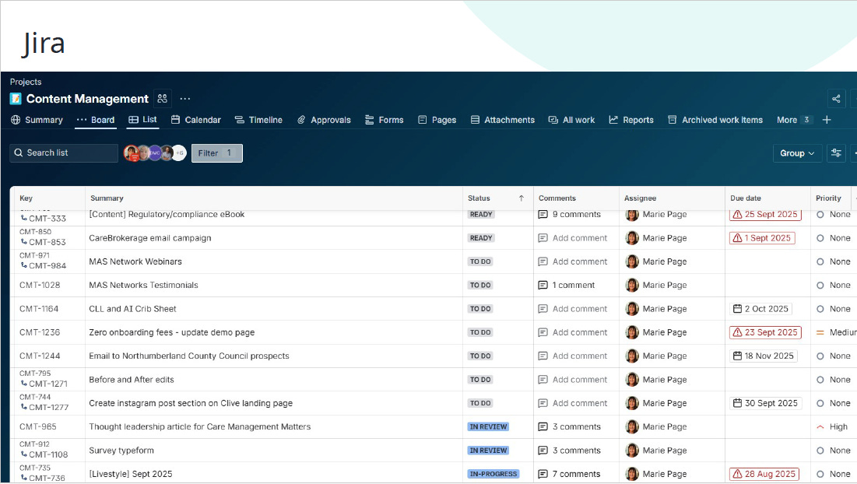Open issue key CMT-1028

(x=40, y=285)
